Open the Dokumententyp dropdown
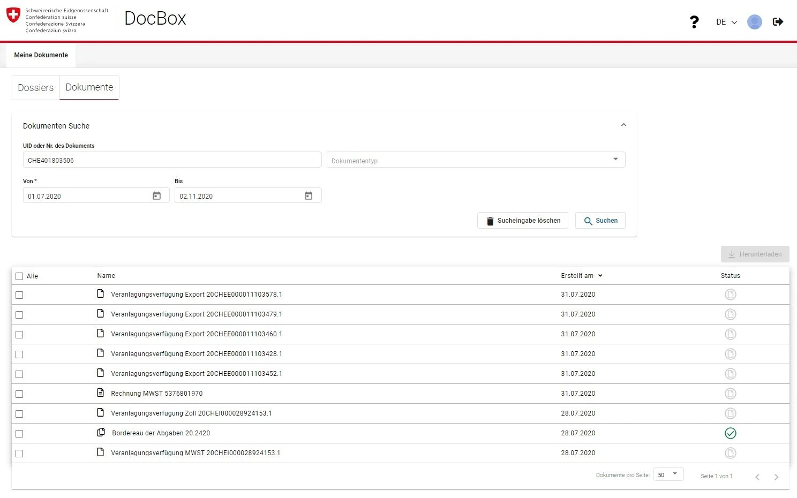 tap(476, 160)
